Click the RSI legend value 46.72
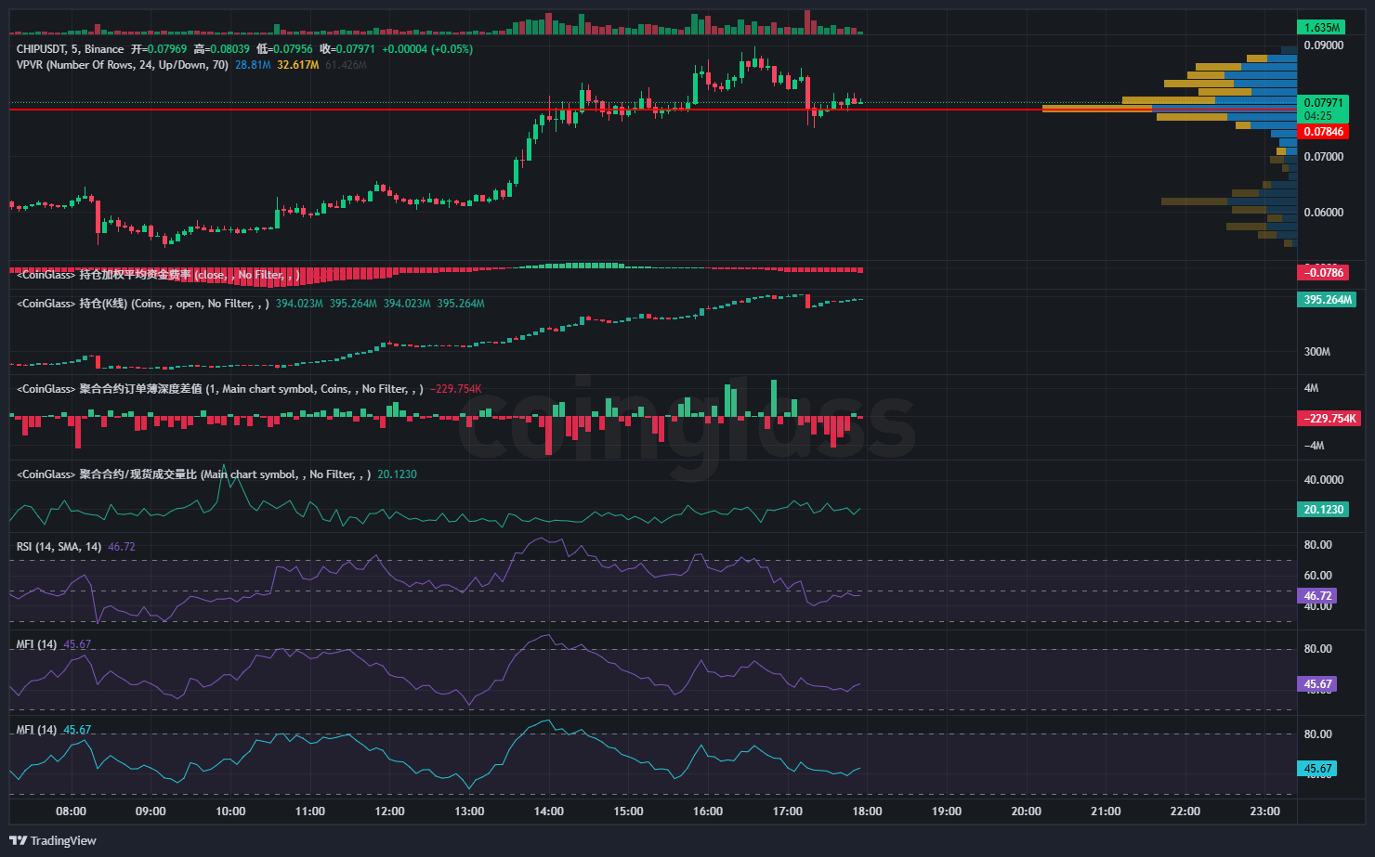 122,547
